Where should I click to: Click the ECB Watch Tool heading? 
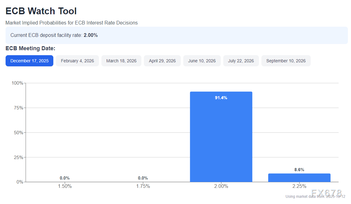41,11
